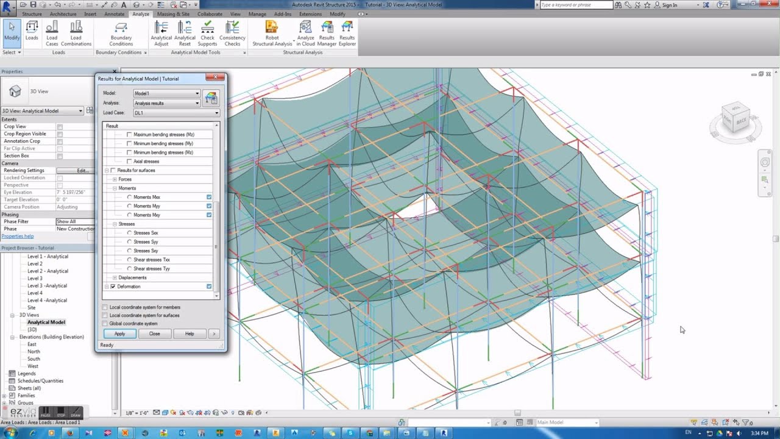Check Local coordinate system for members
The width and height of the screenshot is (780, 439).
click(x=104, y=307)
